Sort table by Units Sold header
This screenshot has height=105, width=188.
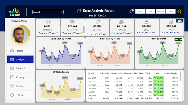click(x=104, y=73)
